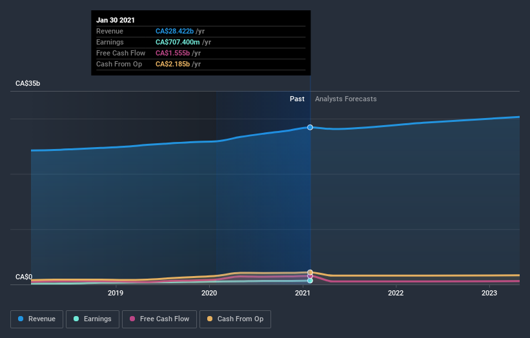530x338 pixels.
Task: Click the CA$1.555b free cash flow value
Action: 172,53
